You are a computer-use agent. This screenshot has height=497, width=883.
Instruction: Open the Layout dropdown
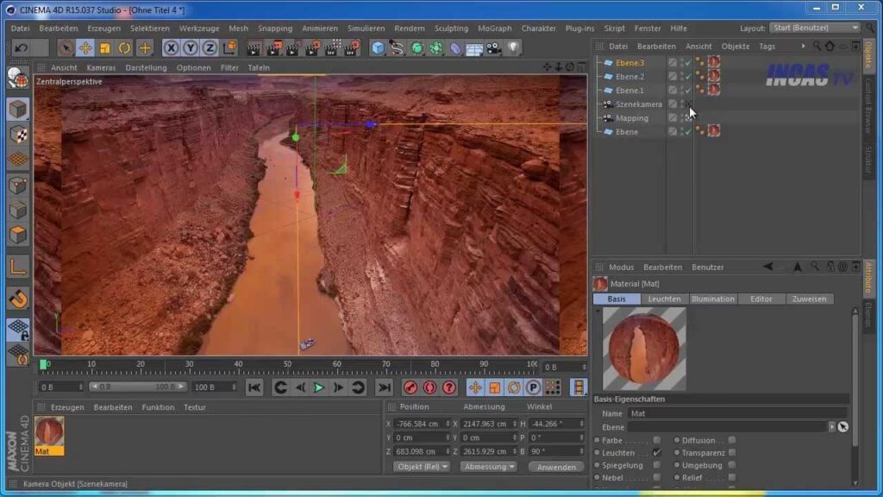tap(814, 28)
